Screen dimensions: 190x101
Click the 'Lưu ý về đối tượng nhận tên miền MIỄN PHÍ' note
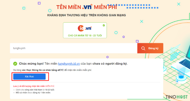34,86
